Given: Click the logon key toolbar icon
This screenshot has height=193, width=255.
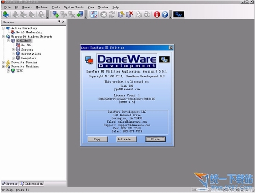Looking at the screenshot, I should (121, 14).
